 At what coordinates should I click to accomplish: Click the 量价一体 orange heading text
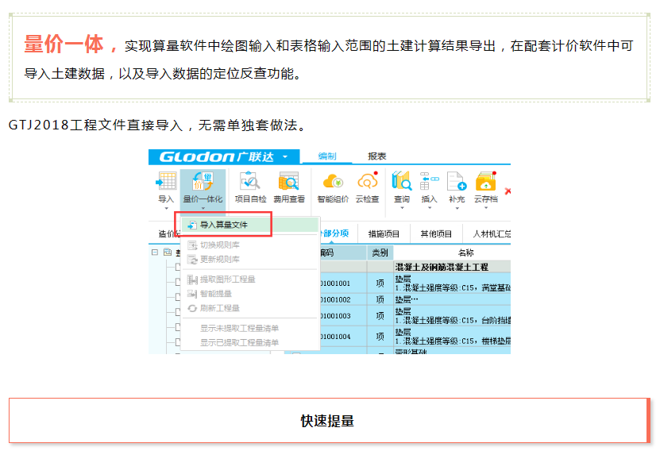coord(64,44)
